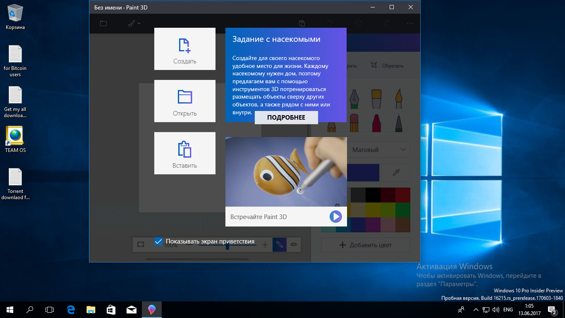Click the ПОДРОБНЕЕ button

tap(286, 118)
